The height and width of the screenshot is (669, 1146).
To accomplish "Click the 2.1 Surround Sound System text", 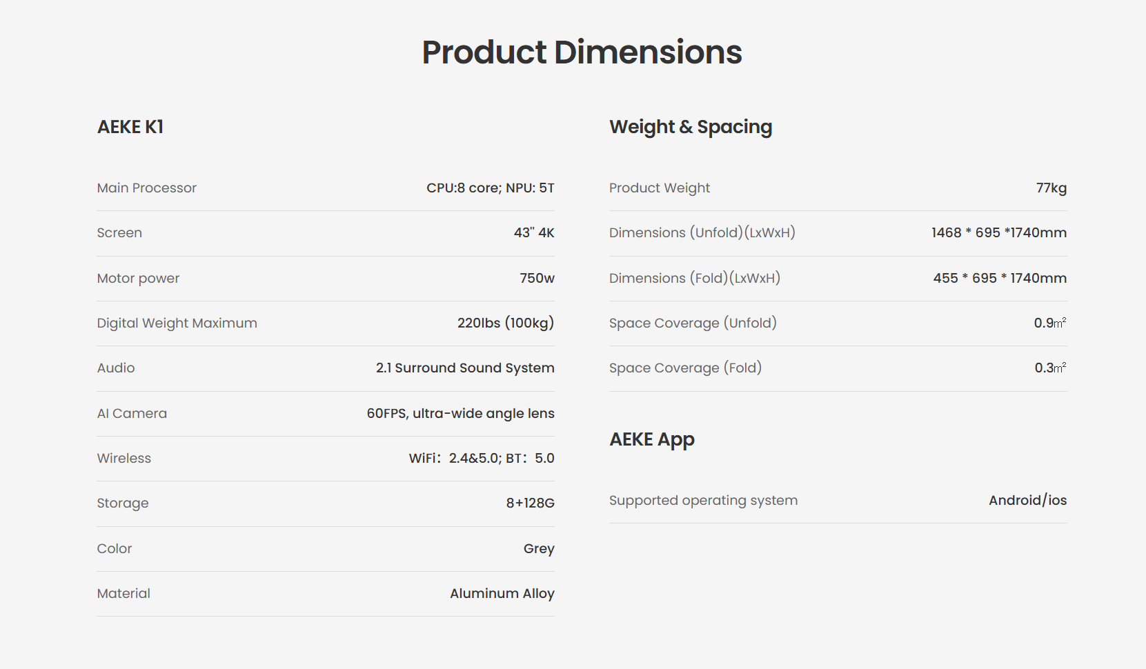I will [464, 368].
